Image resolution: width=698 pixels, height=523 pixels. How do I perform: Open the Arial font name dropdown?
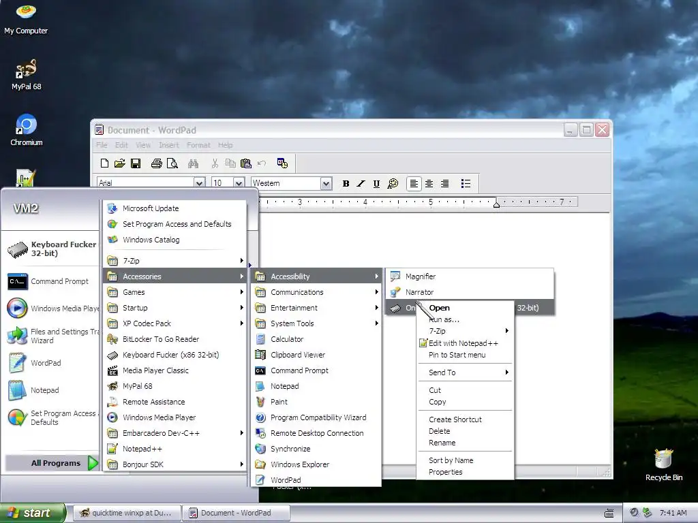pos(200,183)
